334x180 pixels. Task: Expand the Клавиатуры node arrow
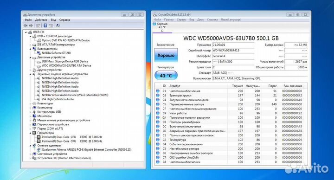point(30,103)
